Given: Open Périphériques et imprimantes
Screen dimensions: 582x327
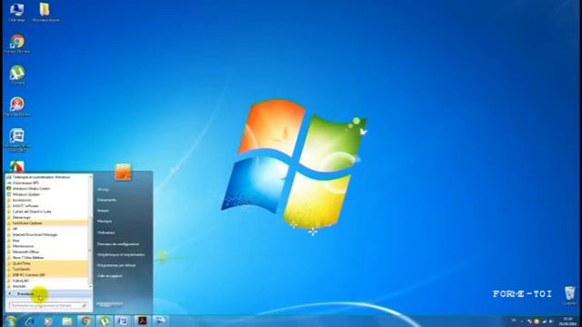Looking at the screenshot, I should [x=121, y=254].
